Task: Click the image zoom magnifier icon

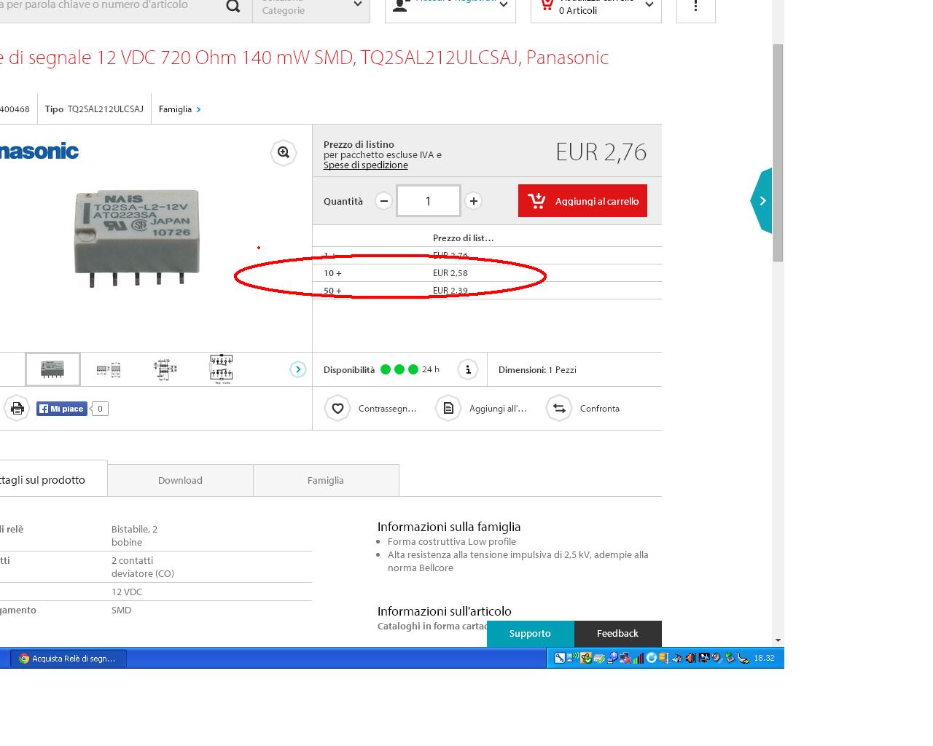Action: 284,152
